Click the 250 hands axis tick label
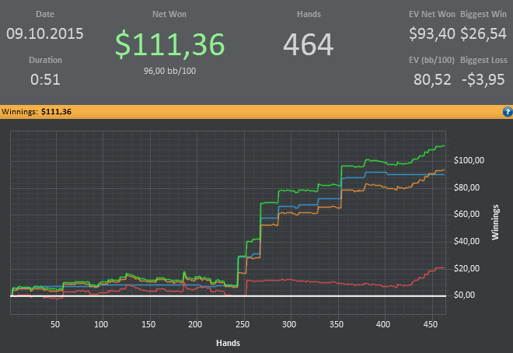513x353 pixels. [243, 324]
